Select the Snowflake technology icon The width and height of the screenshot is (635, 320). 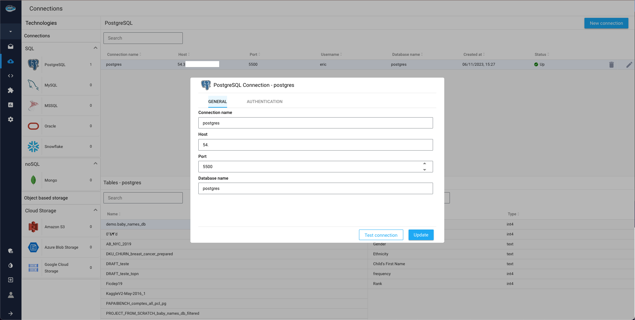33,147
